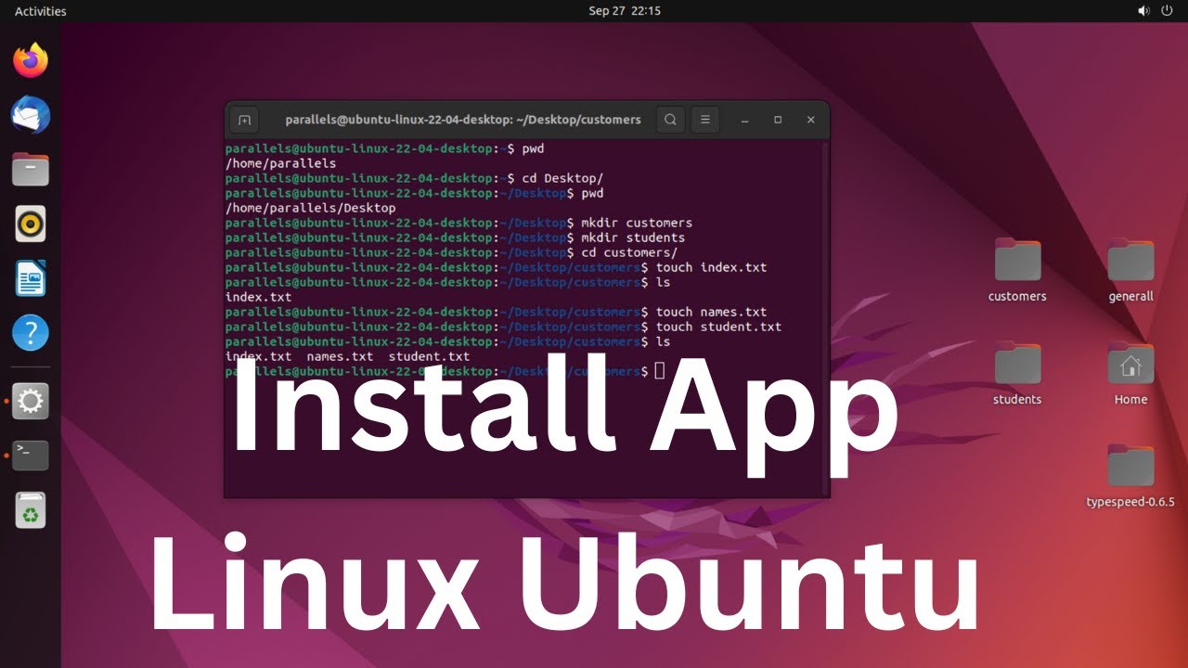
Task: Click the 'cd customers/' command text
Action: click(629, 252)
